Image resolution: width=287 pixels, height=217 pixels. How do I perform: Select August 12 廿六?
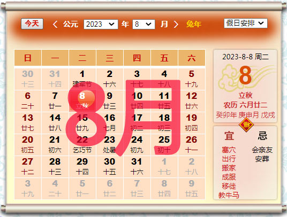[192, 101]
